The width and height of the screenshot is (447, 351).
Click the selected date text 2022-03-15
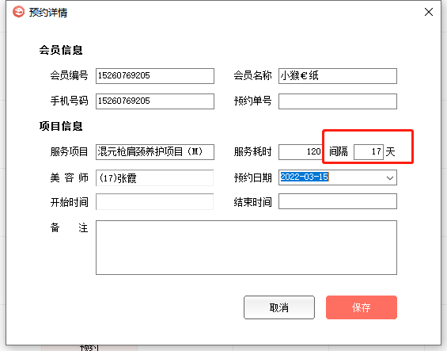tap(304, 177)
